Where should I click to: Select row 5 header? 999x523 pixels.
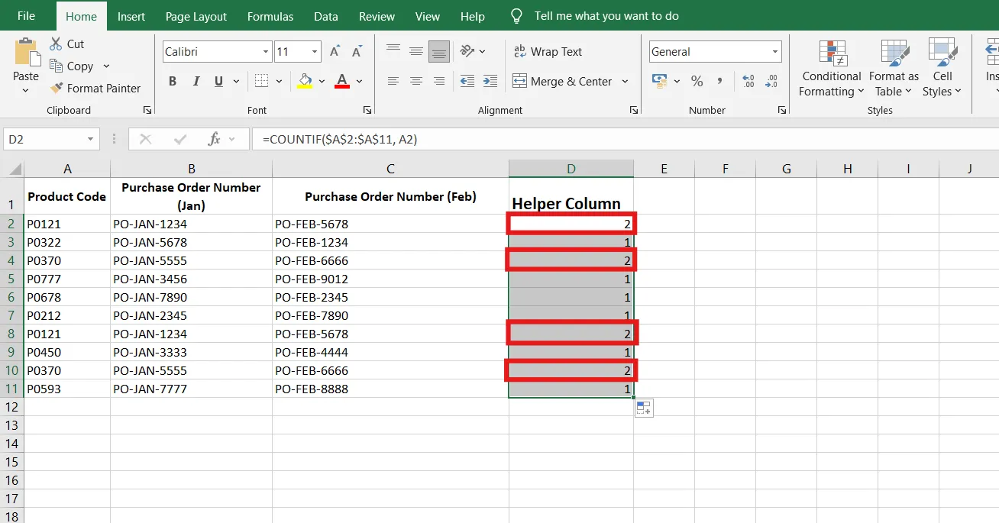11,279
